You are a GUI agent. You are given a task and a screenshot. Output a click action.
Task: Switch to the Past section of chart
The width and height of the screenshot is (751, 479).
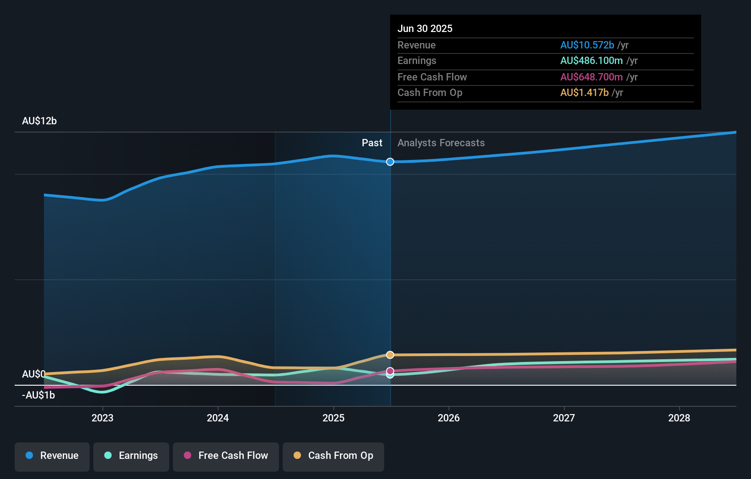click(372, 143)
